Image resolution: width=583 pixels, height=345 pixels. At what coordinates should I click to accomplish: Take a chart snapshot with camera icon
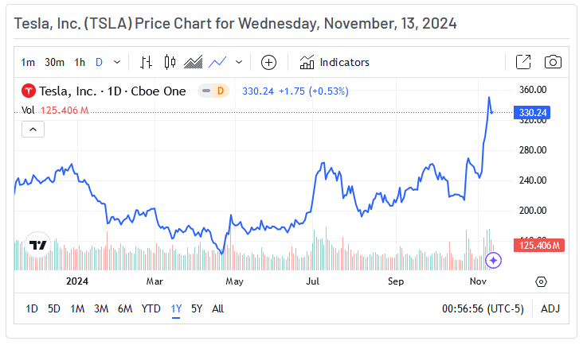553,62
